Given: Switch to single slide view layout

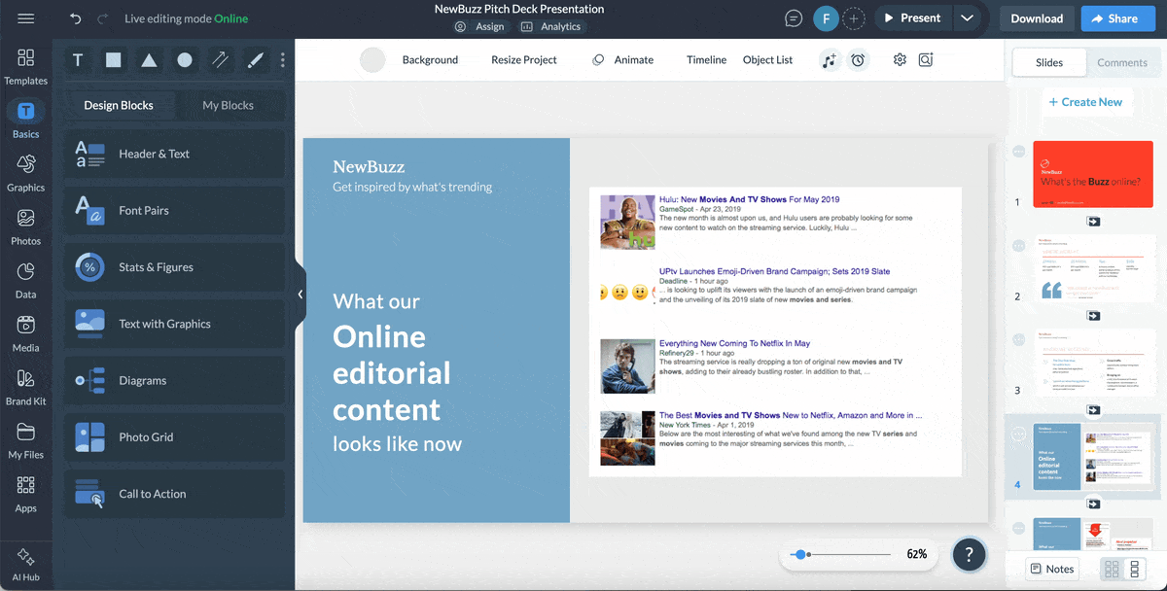Looking at the screenshot, I should [x=1134, y=569].
